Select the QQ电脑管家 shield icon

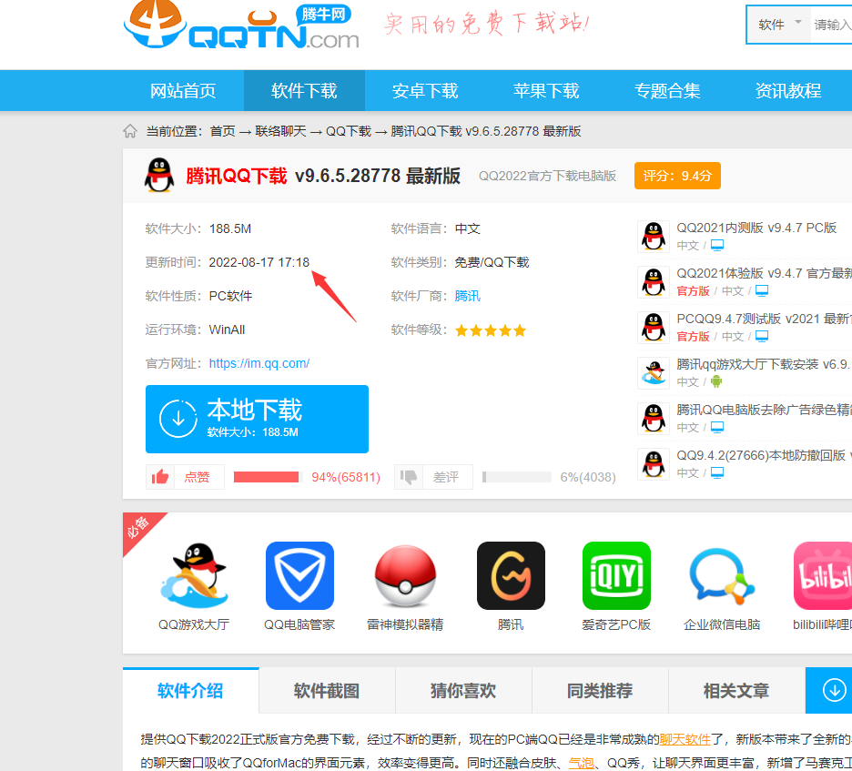(299, 575)
